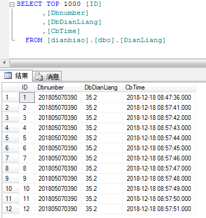Click [DbDianLiang] in the query text
The height and width of the screenshot is (218, 206).
coord(74,22)
